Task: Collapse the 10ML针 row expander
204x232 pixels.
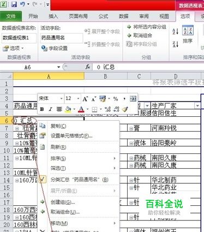Action: 17,158
